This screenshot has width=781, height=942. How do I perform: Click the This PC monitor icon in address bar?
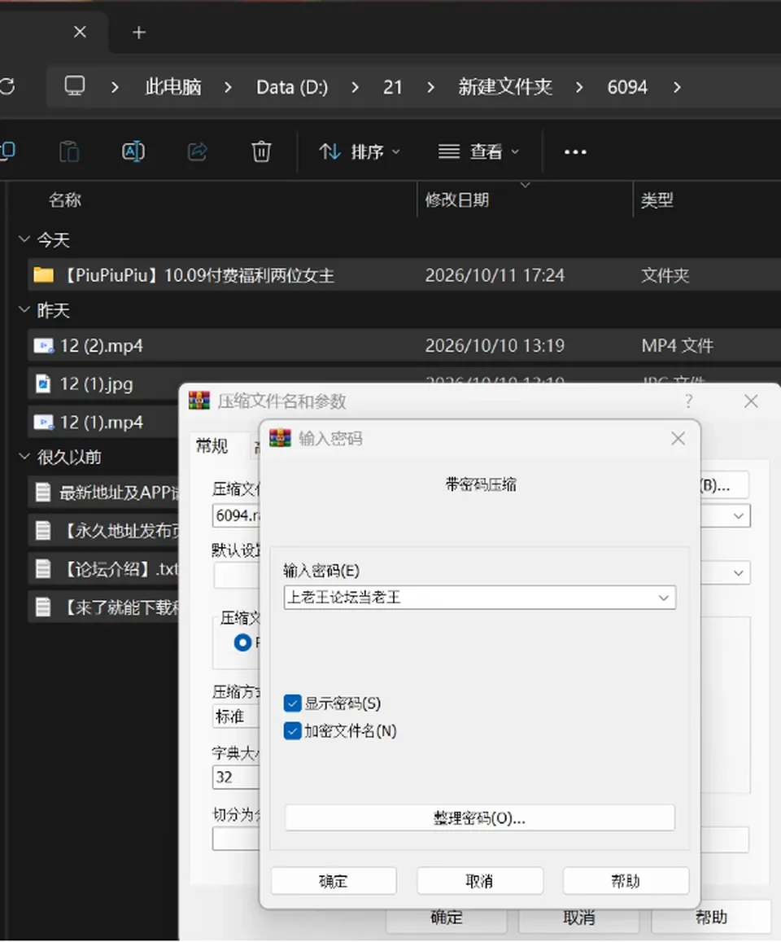[74, 86]
